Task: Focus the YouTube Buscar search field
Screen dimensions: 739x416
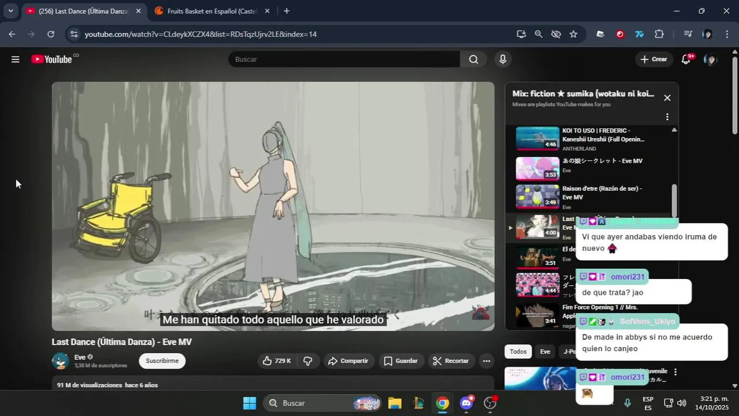Action: pyautogui.click(x=344, y=59)
